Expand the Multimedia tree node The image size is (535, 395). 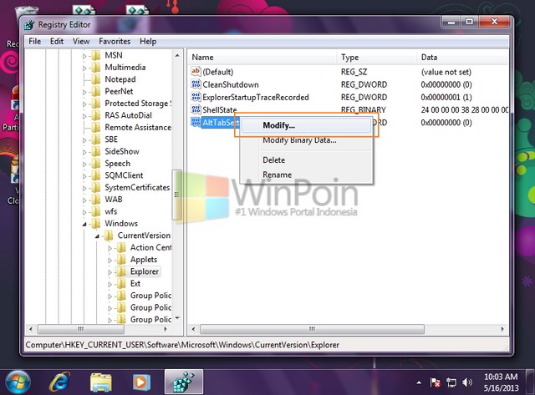tap(84, 68)
